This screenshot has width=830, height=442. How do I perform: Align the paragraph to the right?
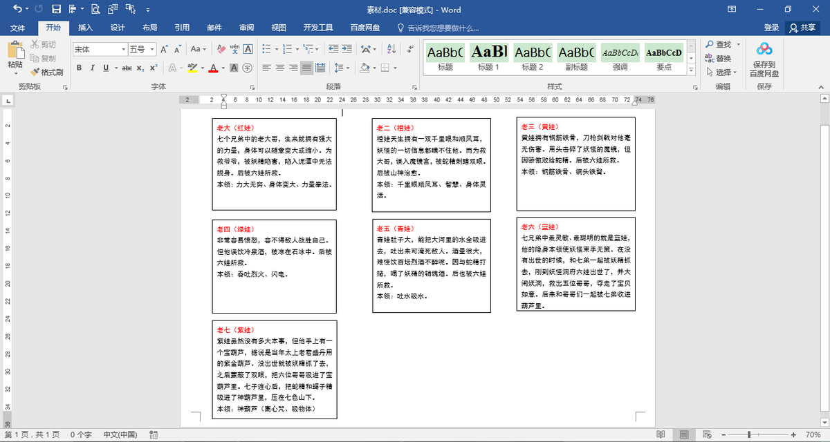click(293, 68)
